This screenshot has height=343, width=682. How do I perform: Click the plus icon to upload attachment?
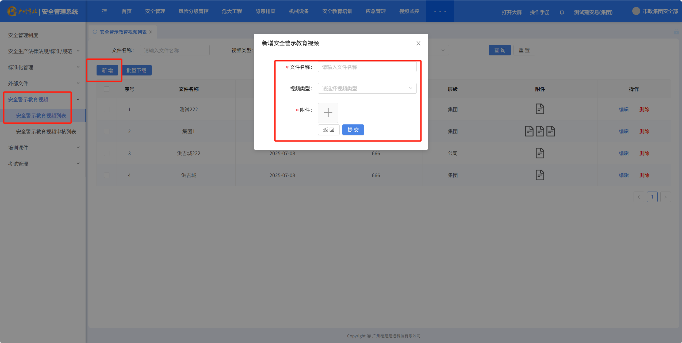pos(328,113)
